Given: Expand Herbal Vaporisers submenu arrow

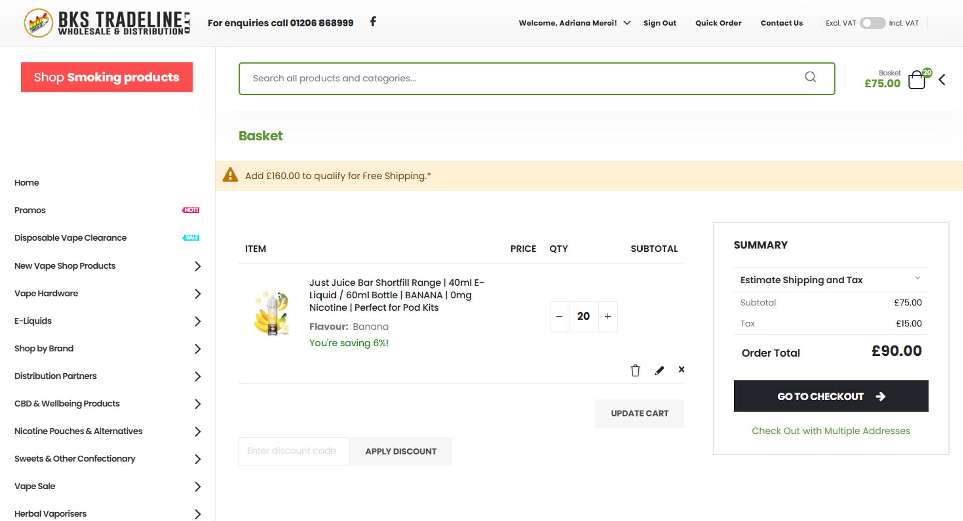Looking at the screenshot, I should [198, 514].
